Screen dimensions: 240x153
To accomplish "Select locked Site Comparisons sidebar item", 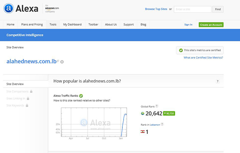I will 18,92.
